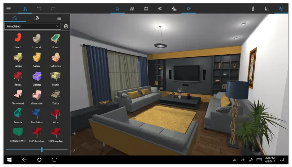Open the hamburger main menu
Image resolution: width=292 pixels, height=167 pixels.
coord(9,9)
